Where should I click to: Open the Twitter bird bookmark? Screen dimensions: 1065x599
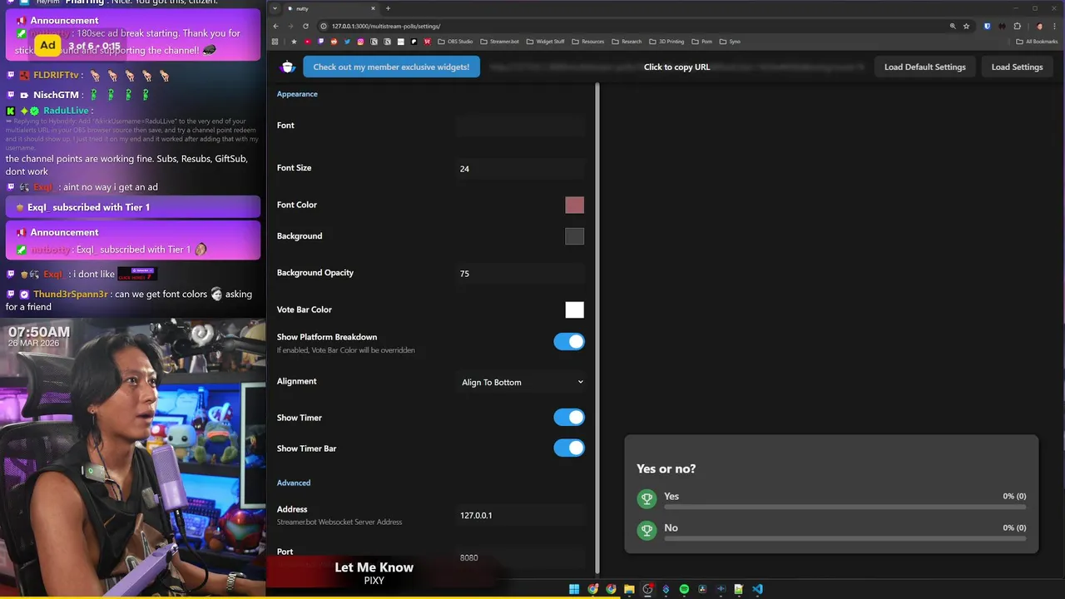pyautogui.click(x=347, y=42)
